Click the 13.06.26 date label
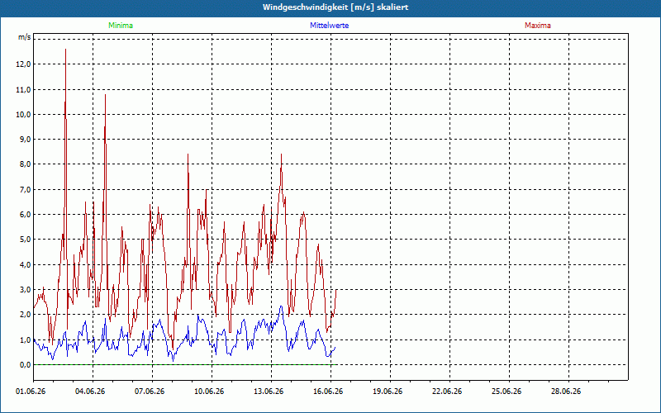 pyautogui.click(x=269, y=392)
